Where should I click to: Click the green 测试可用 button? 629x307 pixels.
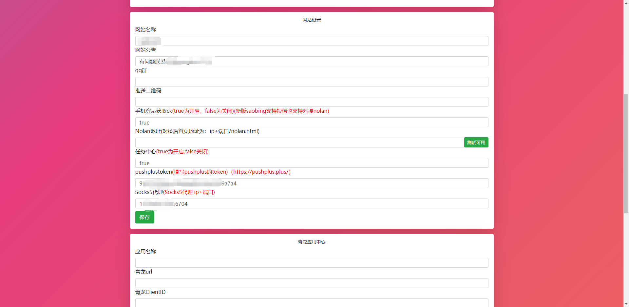coord(476,143)
